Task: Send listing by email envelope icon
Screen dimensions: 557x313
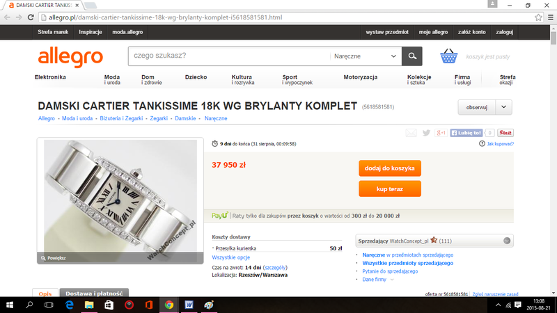Action: (x=411, y=133)
